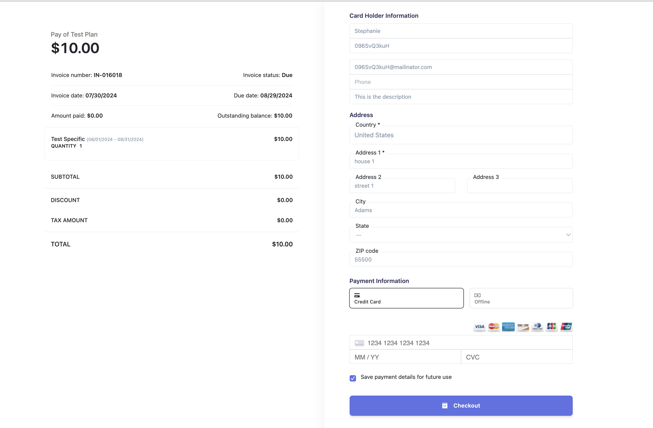Viewport: 653px width, 428px height.
Task: Click the SUBTOTAL label
Action: 65,177
